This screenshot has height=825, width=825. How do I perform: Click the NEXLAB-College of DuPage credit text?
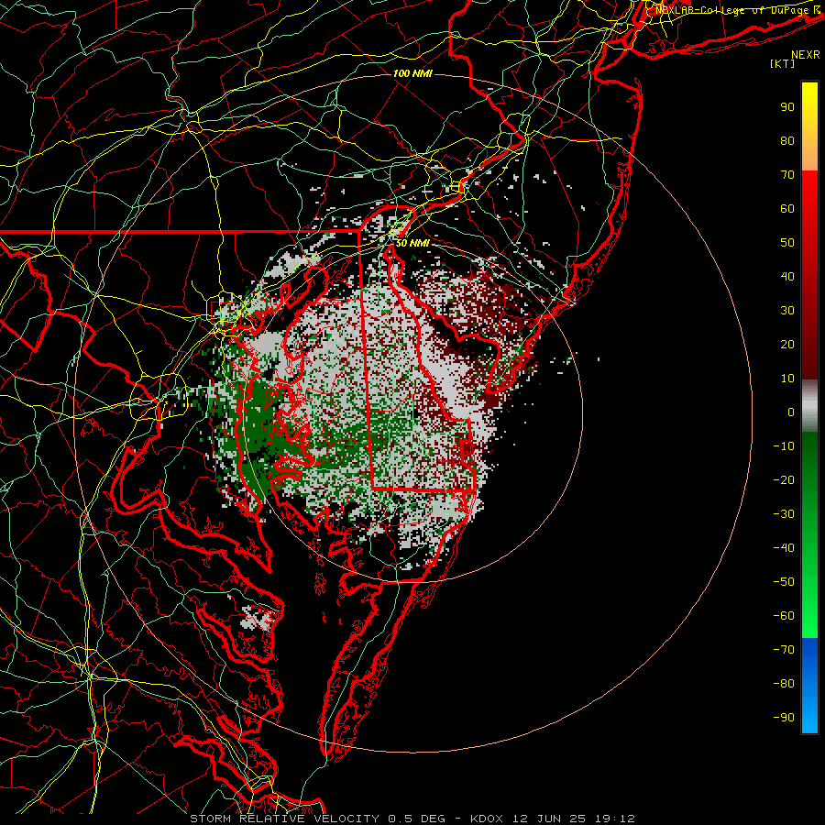click(737, 10)
